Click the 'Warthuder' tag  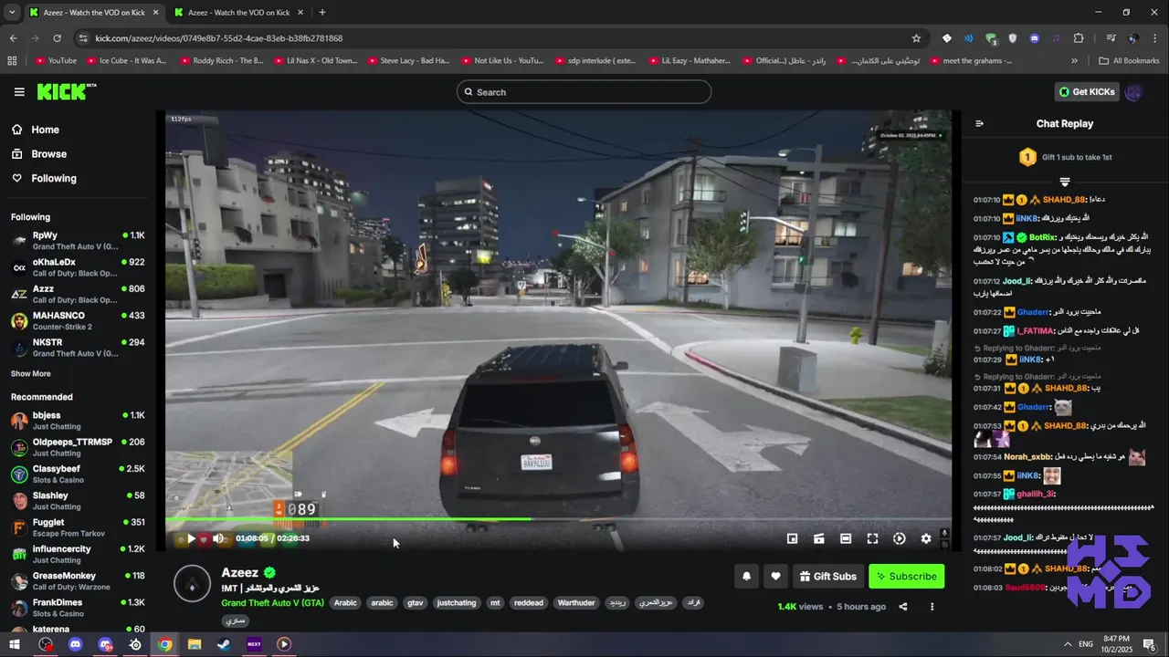click(x=576, y=603)
